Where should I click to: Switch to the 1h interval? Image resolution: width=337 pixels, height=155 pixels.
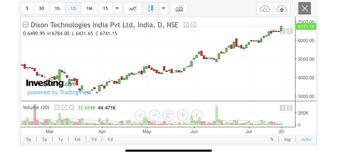(x=57, y=8)
